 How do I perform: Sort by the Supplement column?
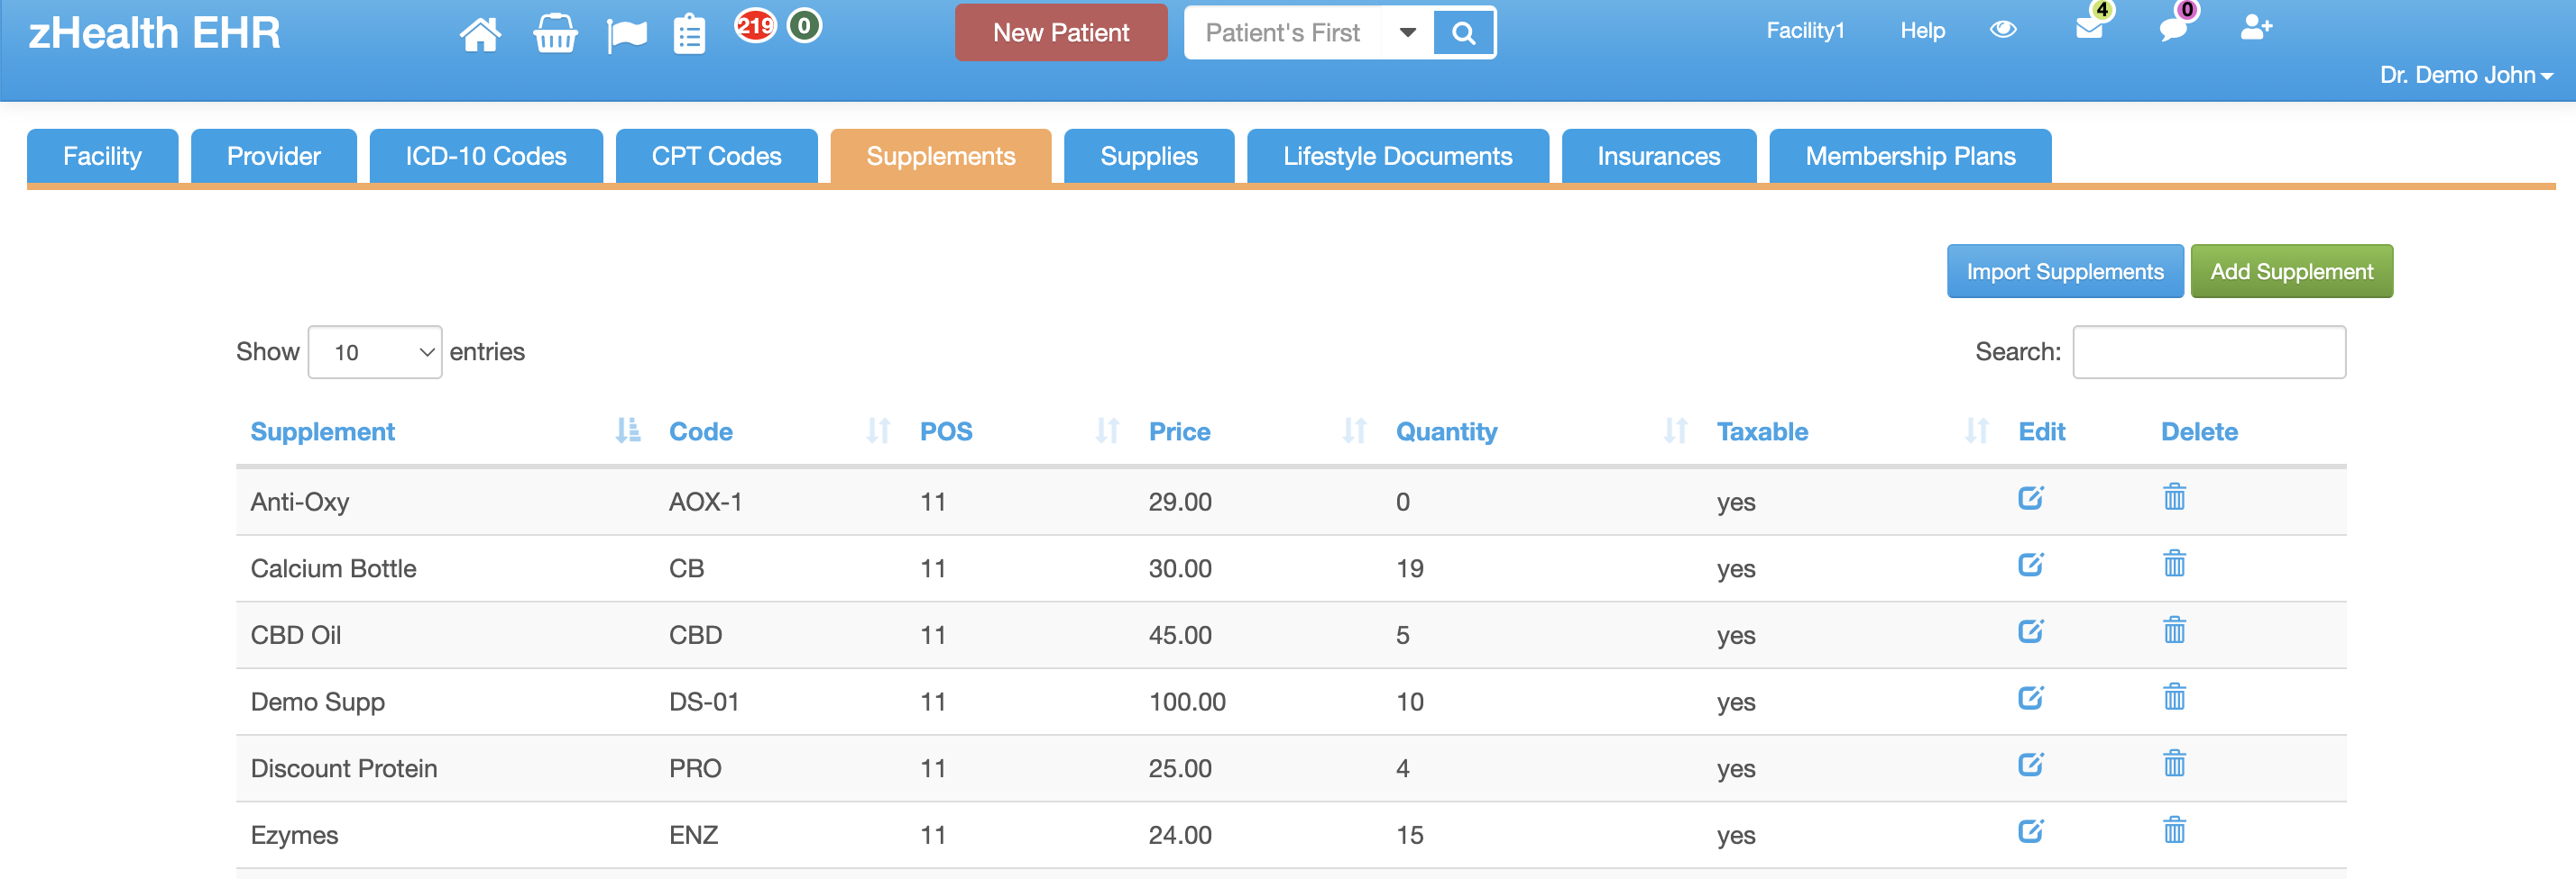(x=444, y=431)
